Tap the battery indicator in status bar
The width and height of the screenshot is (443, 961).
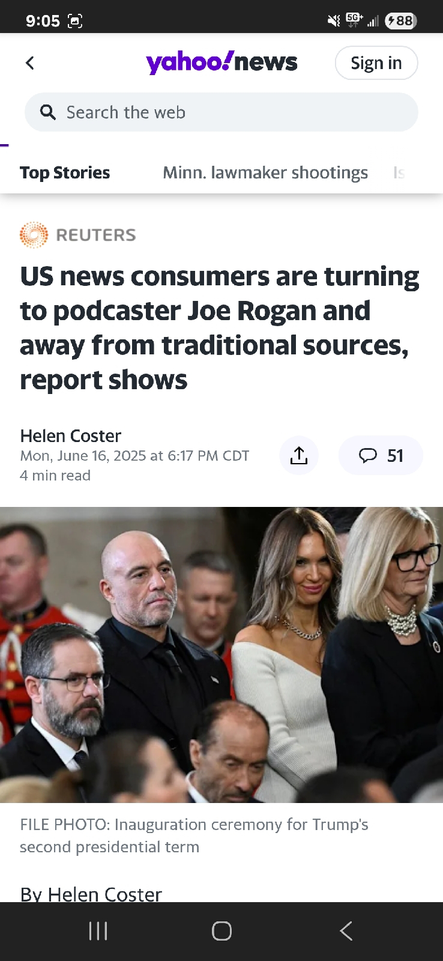click(x=401, y=21)
